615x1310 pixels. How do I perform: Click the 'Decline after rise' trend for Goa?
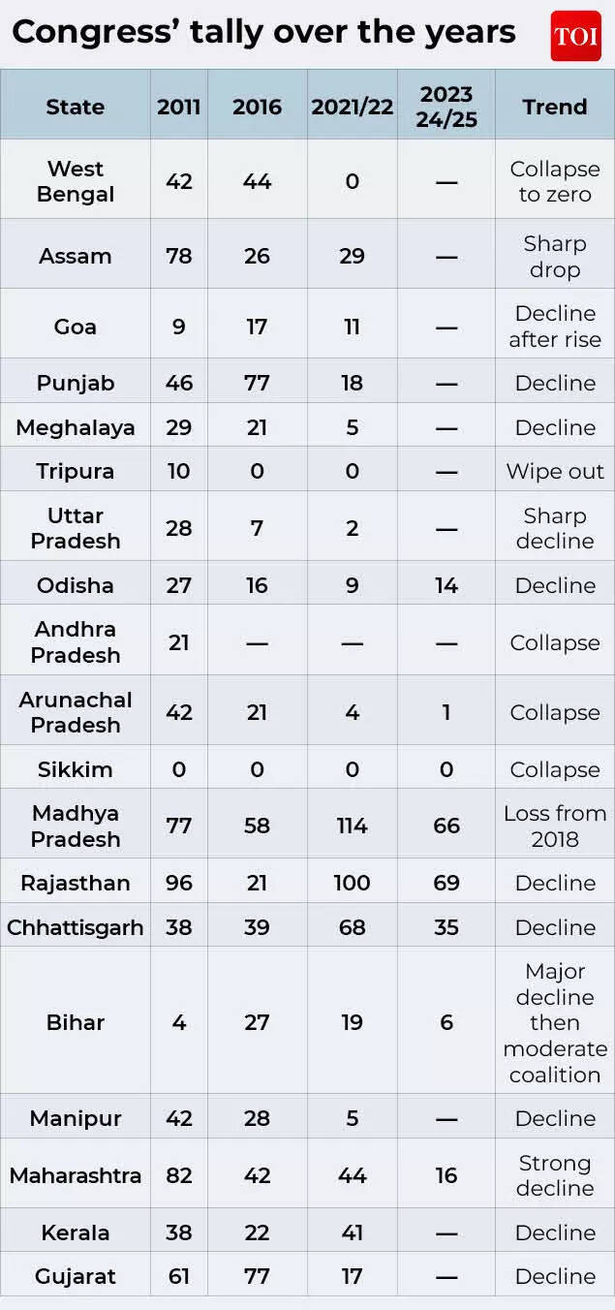tap(555, 327)
